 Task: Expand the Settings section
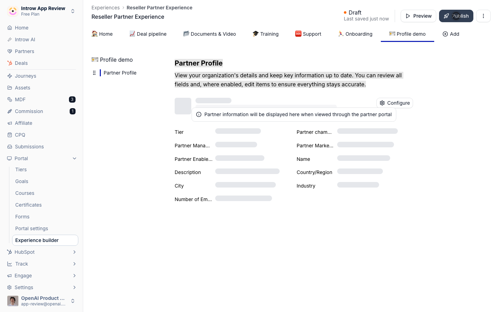(75, 287)
